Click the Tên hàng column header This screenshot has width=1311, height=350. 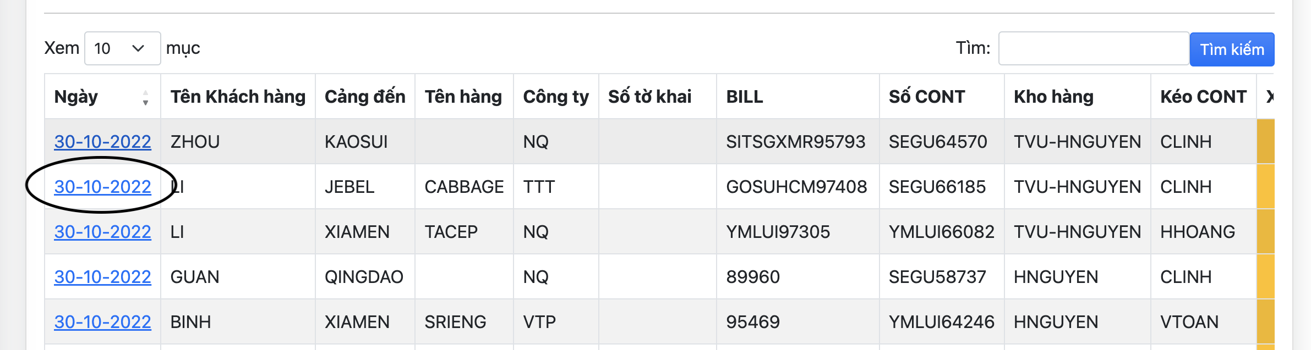463,97
